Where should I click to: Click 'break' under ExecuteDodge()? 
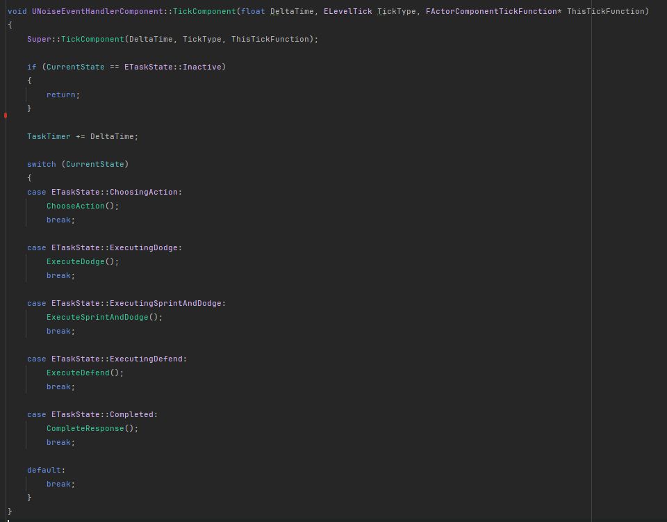coord(58,276)
